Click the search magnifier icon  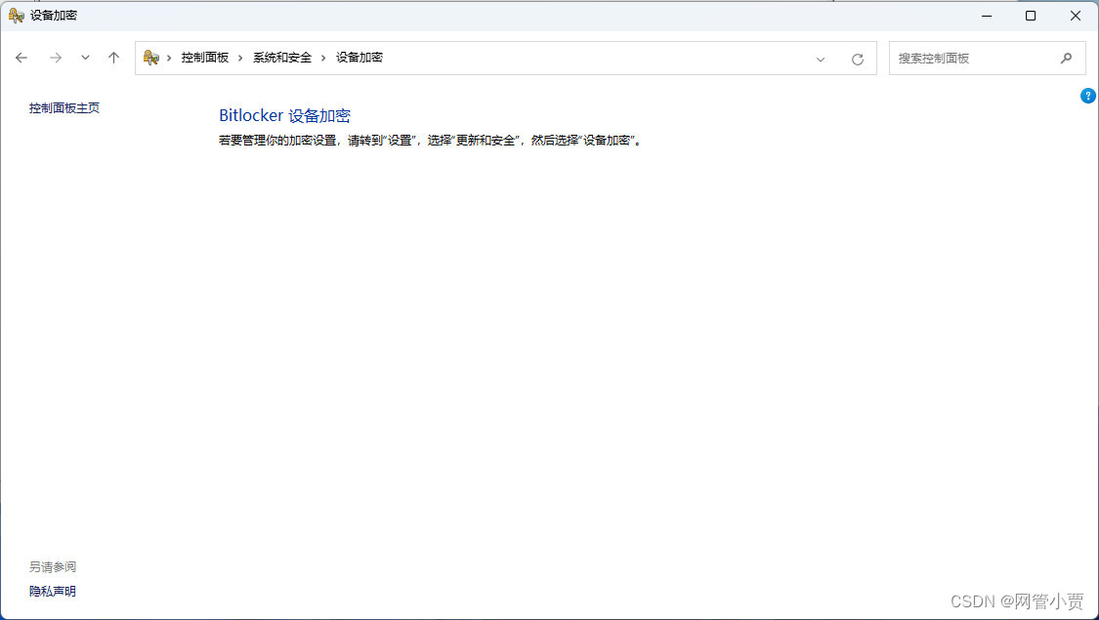(x=1067, y=59)
